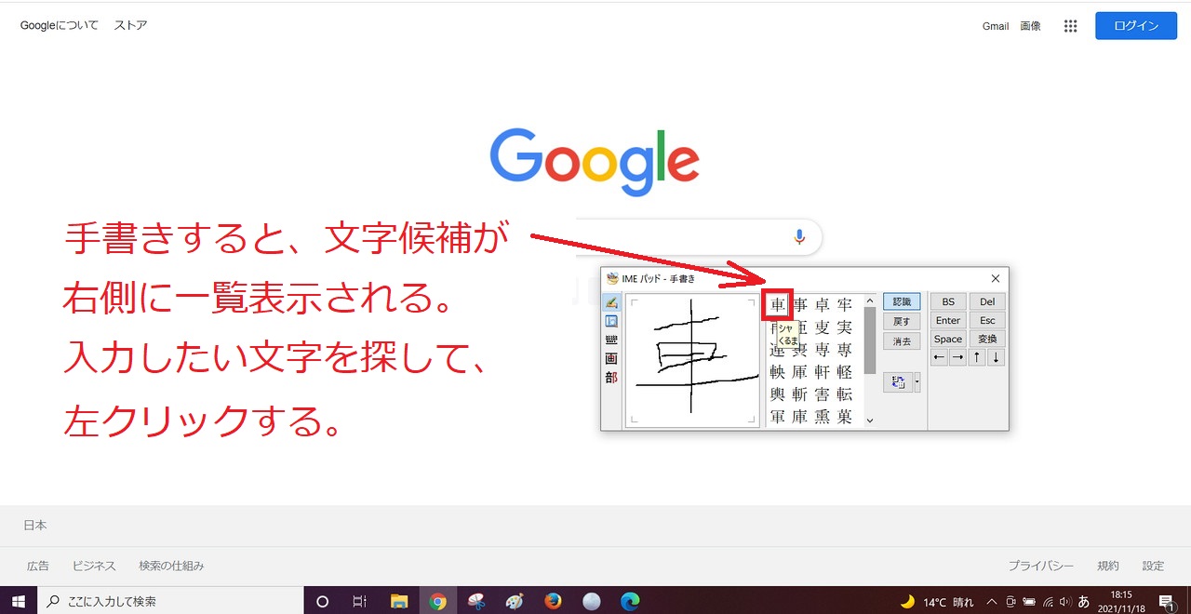Open the Windows Start menu
The height and width of the screenshot is (614, 1191).
pos(18,601)
